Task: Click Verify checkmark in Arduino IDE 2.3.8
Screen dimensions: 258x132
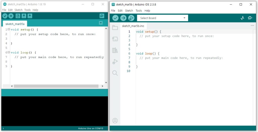Action: [115, 18]
